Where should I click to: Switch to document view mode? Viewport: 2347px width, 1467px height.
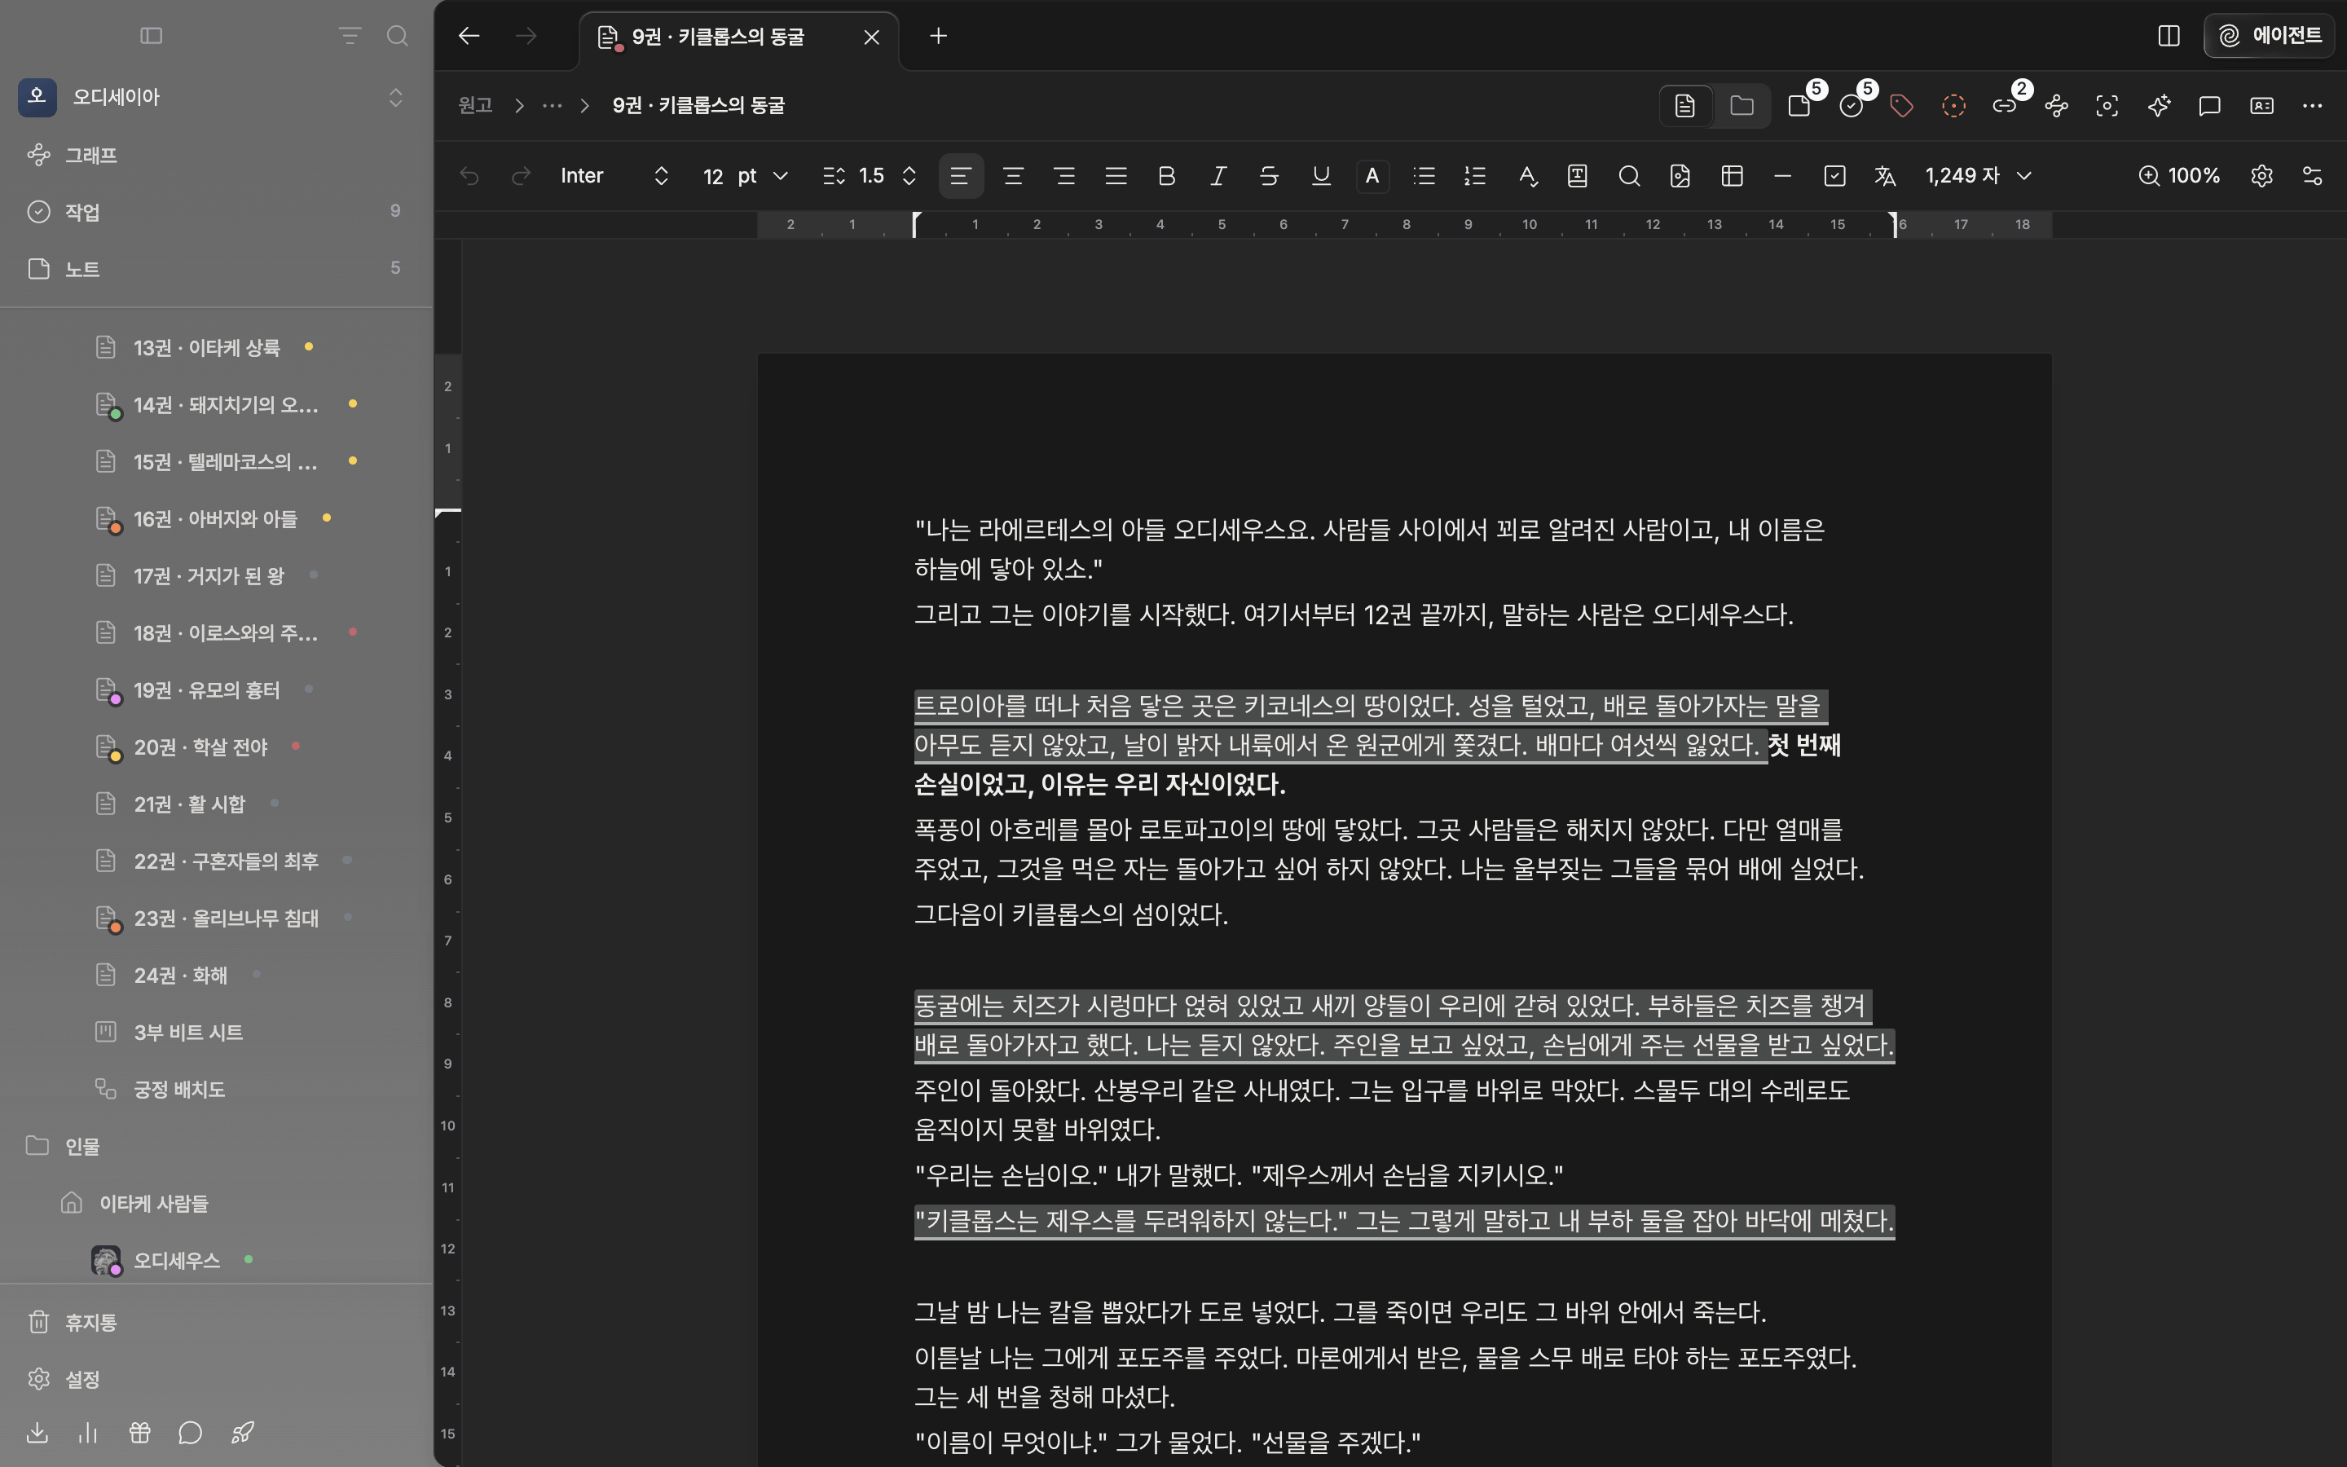tap(1685, 106)
